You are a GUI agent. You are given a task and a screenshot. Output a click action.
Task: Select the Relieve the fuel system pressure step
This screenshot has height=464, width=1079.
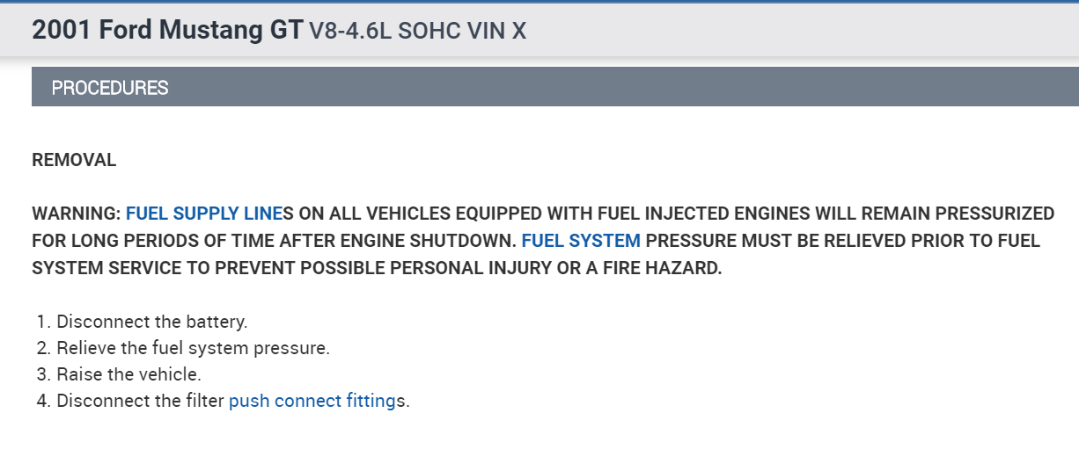pos(193,348)
